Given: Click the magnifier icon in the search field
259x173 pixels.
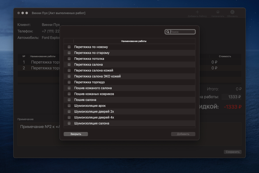Looking at the screenshot, I should [168, 32].
